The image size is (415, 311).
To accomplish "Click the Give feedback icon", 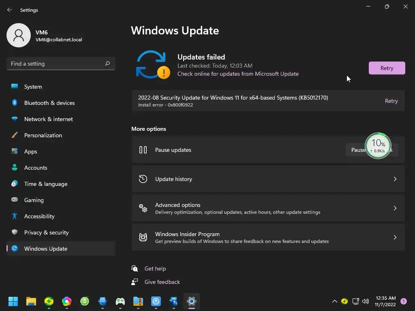I will coord(135,282).
